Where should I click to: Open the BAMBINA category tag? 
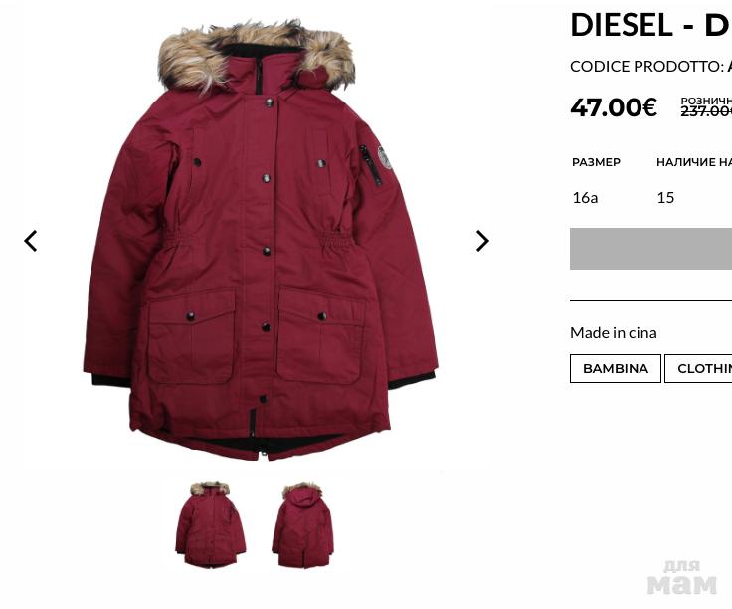(x=616, y=368)
